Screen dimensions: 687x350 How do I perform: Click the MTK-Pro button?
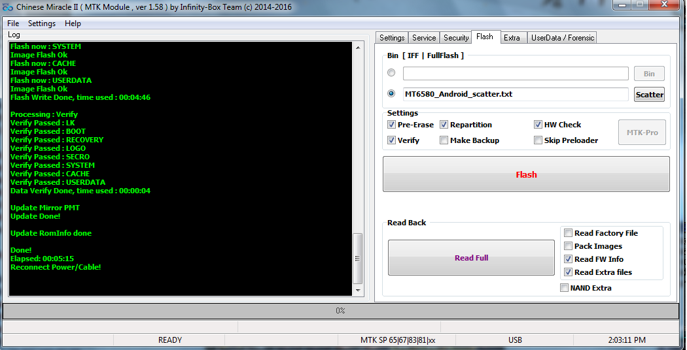642,132
